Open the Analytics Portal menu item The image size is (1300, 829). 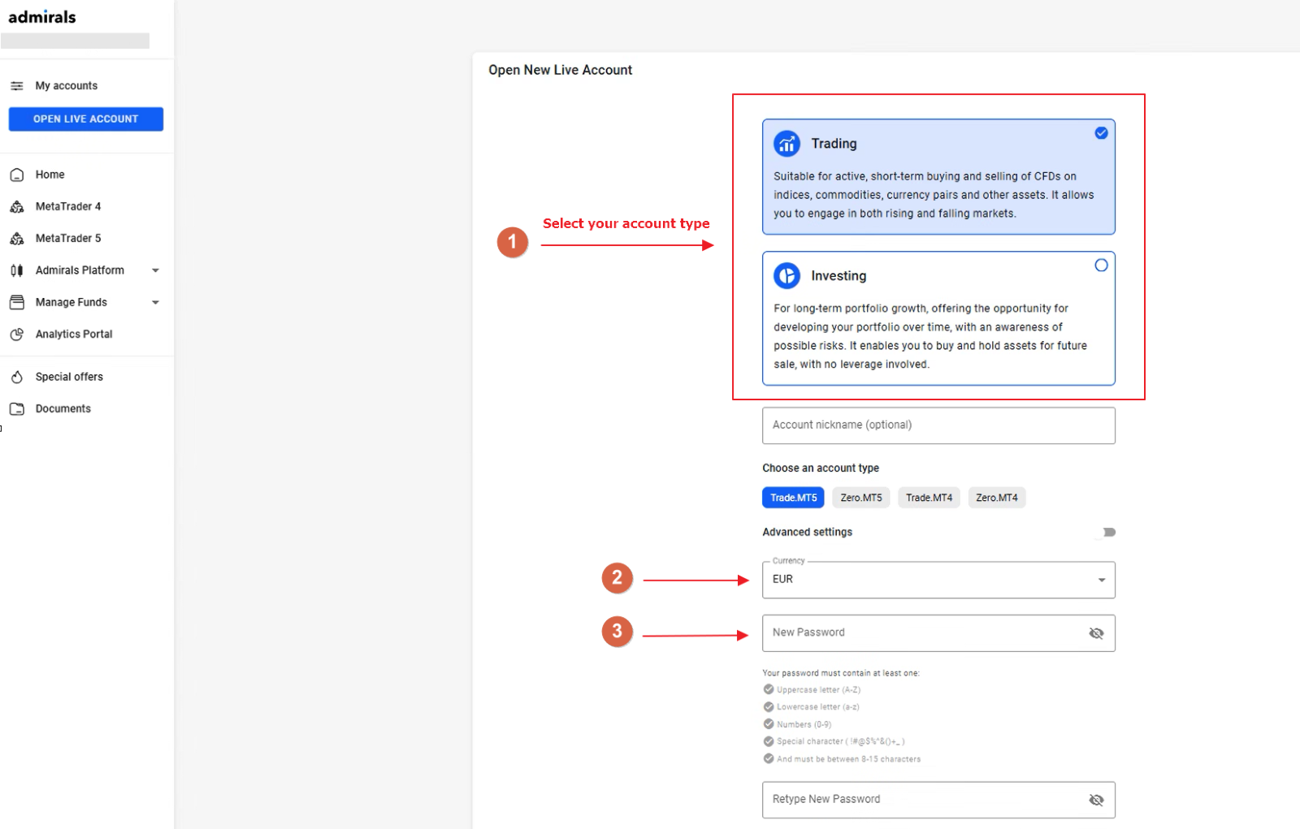coord(74,334)
